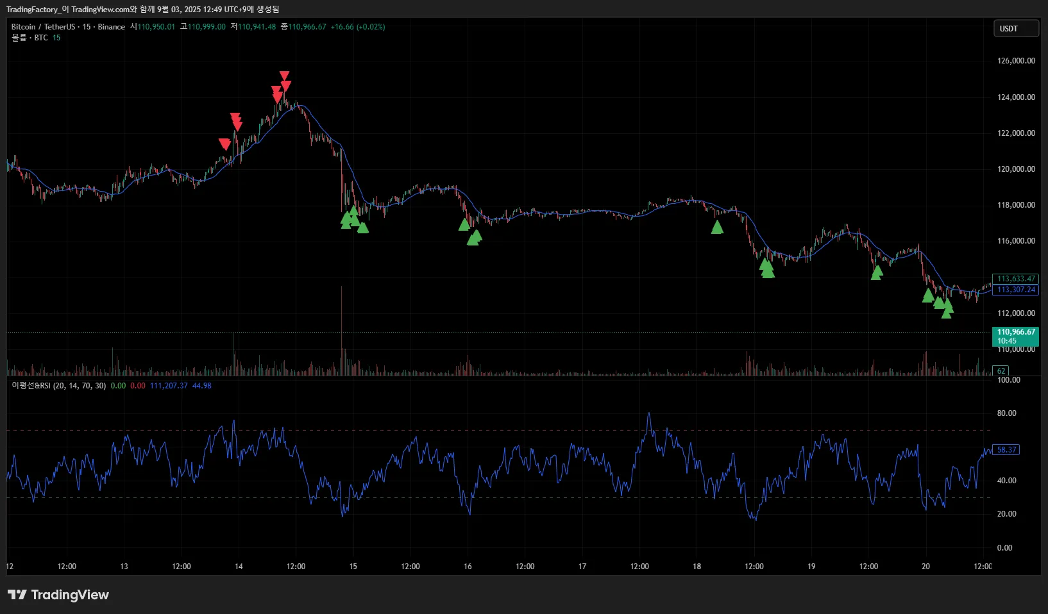The height and width of the screenshot is (614, 1048).
Task: Click the leftmost red sell signal arrow
Action: (224, 144)
